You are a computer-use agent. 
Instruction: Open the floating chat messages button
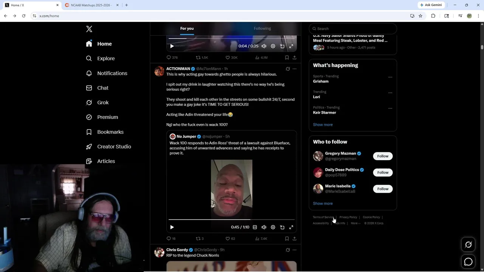(x=468, y=261)
